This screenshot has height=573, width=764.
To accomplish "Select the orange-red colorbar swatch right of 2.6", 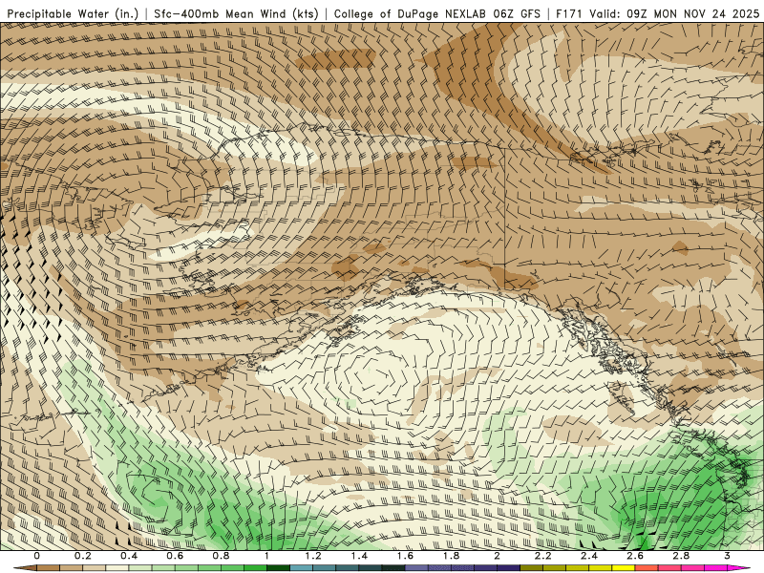I will point(647,567).
